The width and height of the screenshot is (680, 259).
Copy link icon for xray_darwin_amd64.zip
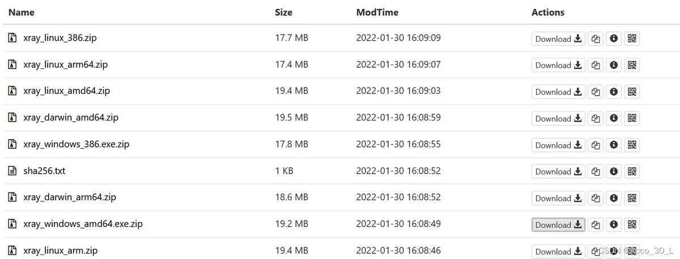596,118
